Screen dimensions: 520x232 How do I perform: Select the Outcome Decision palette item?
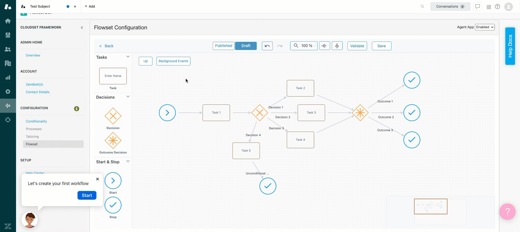pyautogui.click(x=113, y=140)
